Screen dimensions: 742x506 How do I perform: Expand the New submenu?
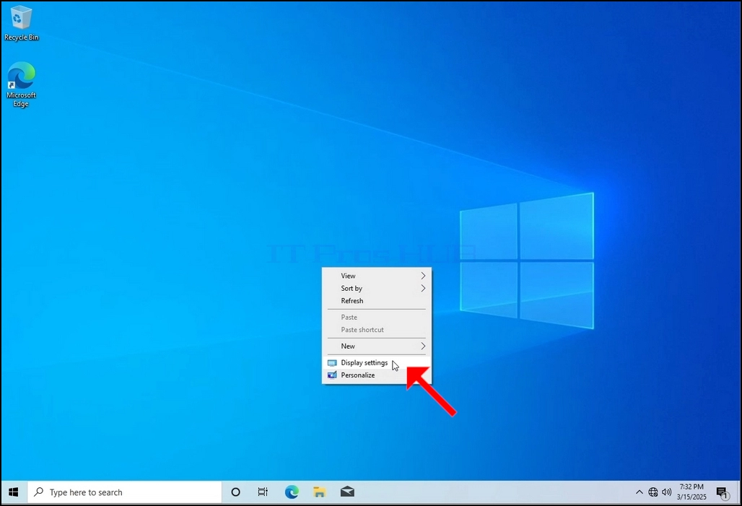pos(377,346)
